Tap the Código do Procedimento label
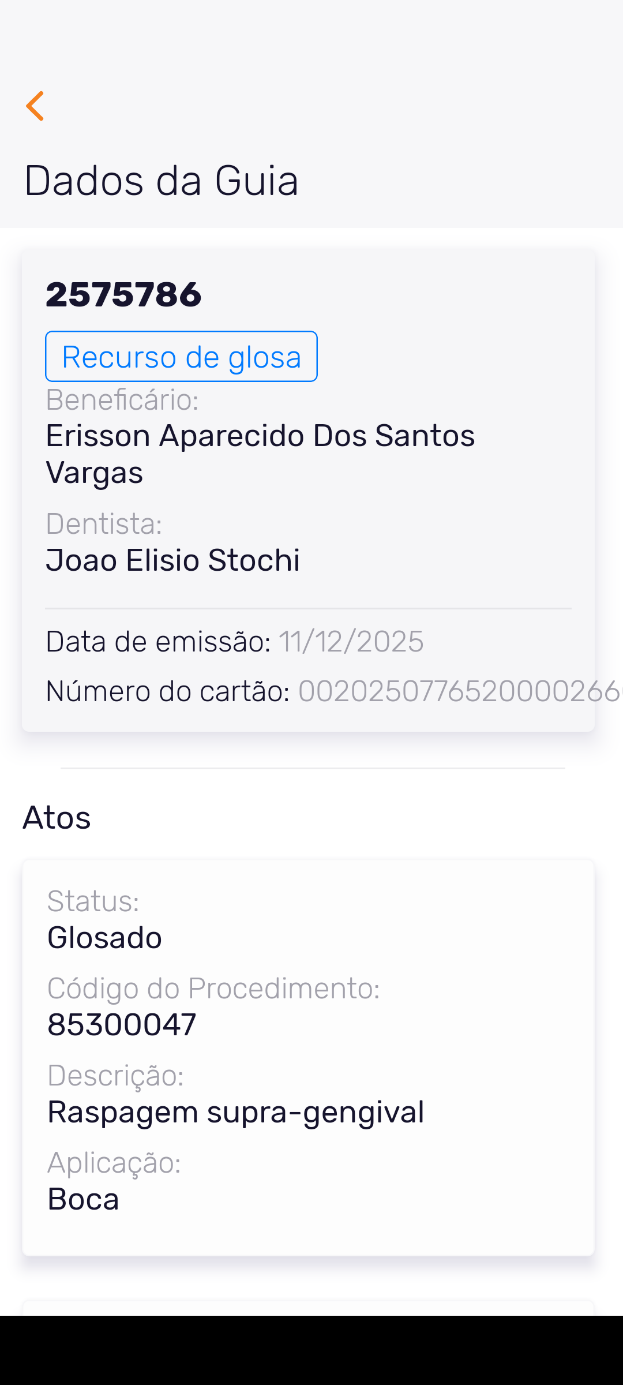Image resolution: width=623 pixels, height=1385 pixels. pyautogui.click(x=213, y=989)
